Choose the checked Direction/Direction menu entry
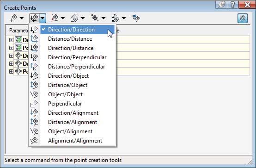Viewport: 256px width, 168px height. click(77, 30)
